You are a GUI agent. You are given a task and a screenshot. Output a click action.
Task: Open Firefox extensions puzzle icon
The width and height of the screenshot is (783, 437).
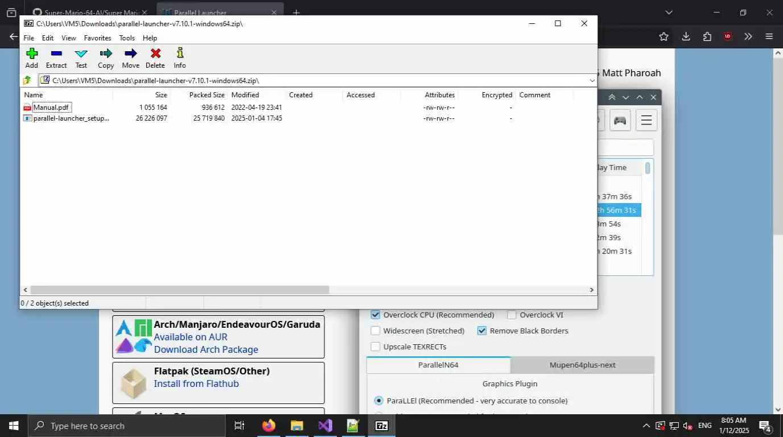707,36
